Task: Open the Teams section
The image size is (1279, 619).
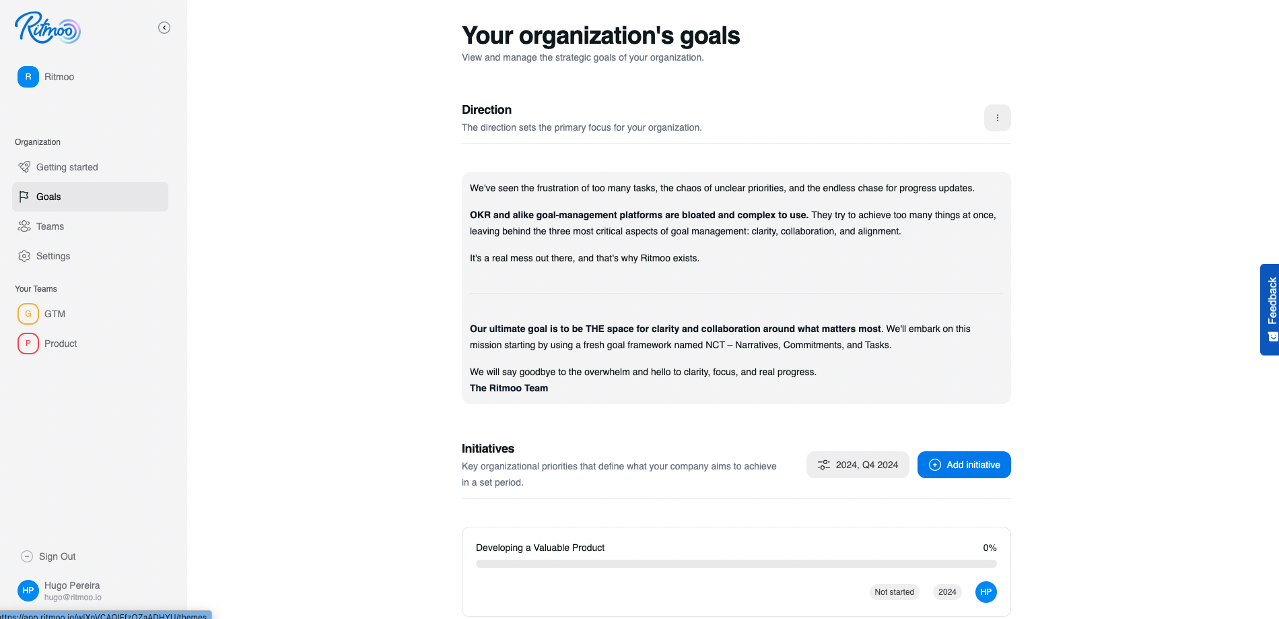Action: tap(50, 226)
